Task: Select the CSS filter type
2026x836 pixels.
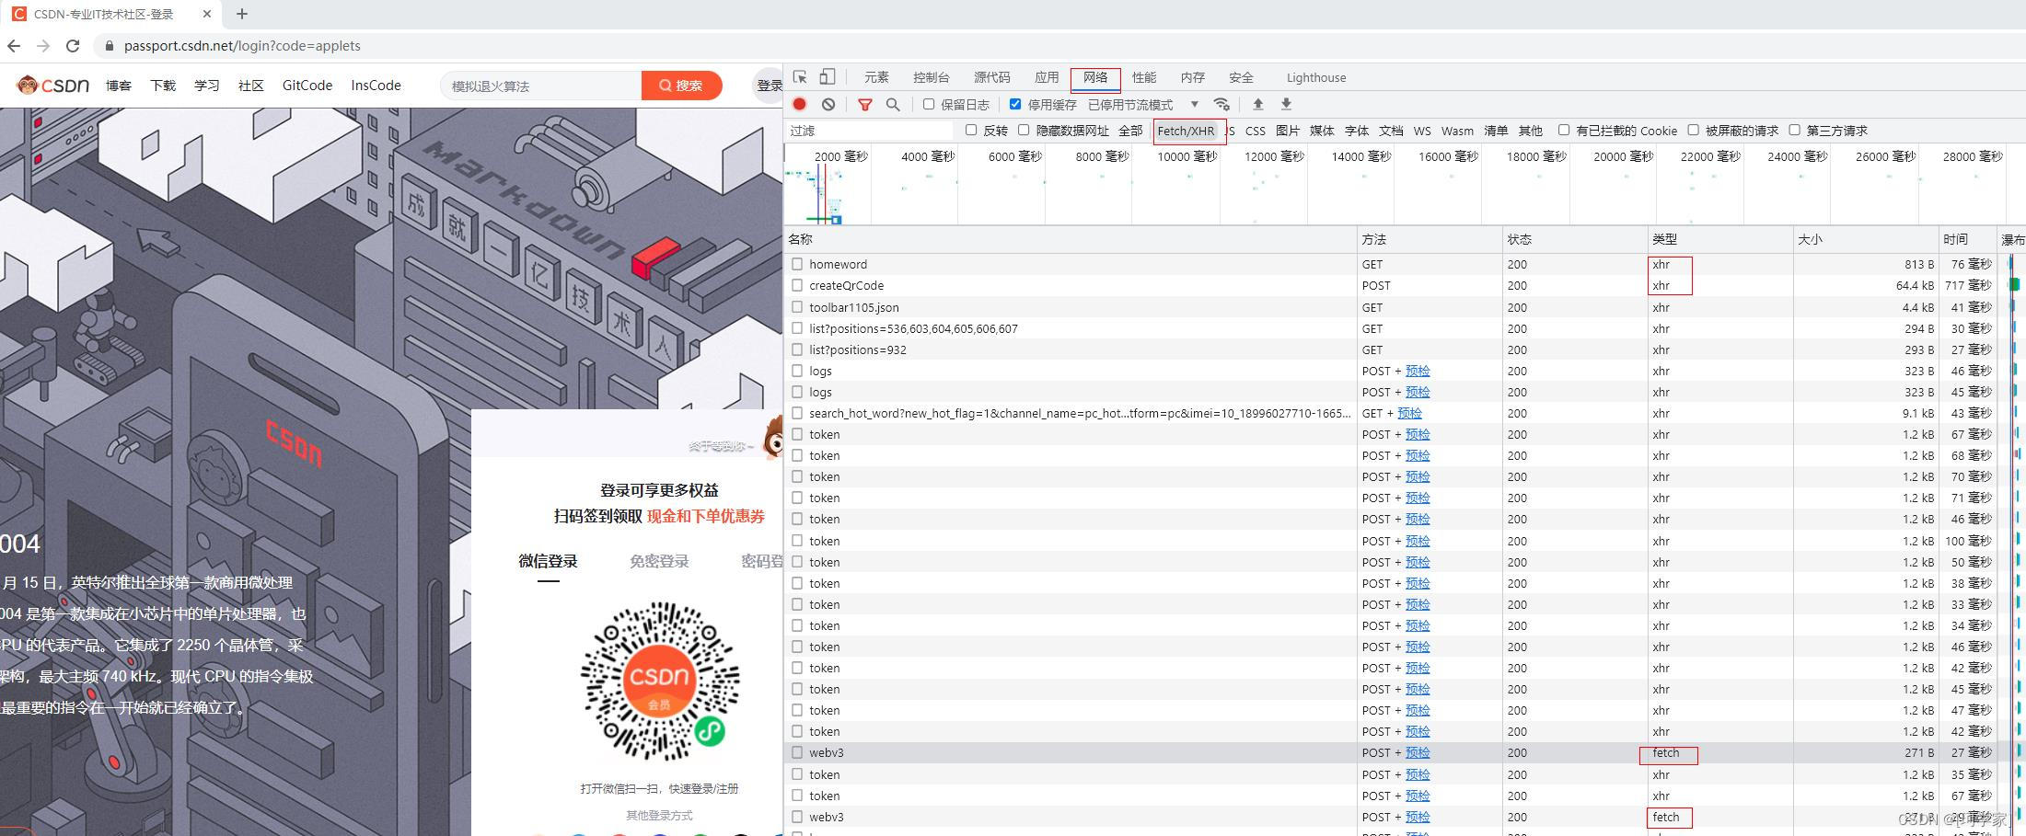Action: tap(1255, 131)
